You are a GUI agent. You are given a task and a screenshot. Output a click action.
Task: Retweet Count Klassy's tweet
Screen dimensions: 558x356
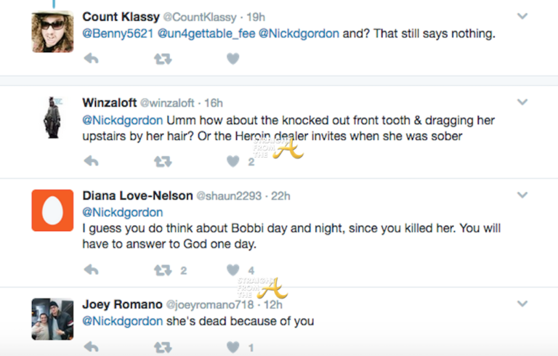pyautogui.click(x=163, y=59)
